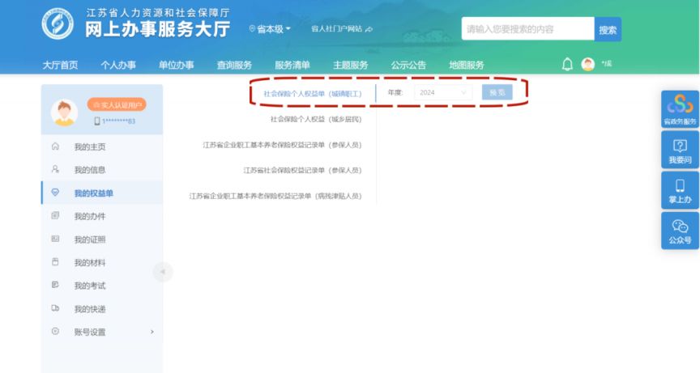Open the 年度 2024 year dropdown
This screenshot has height=373, width=700.
pyautogui.click(x=443, y=93)
